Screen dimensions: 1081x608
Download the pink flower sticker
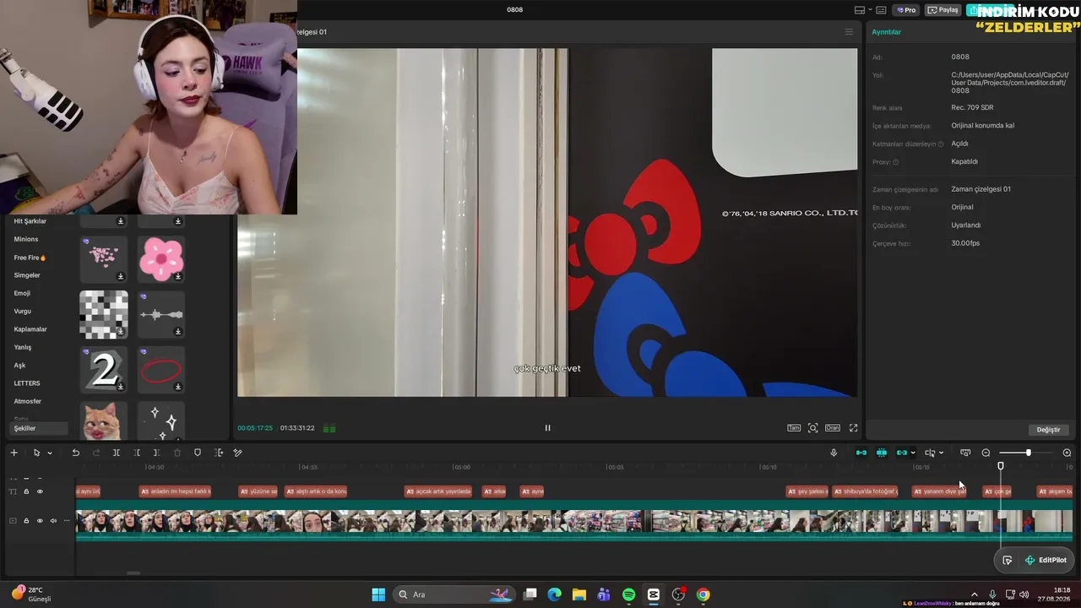(x=177, y=276)
